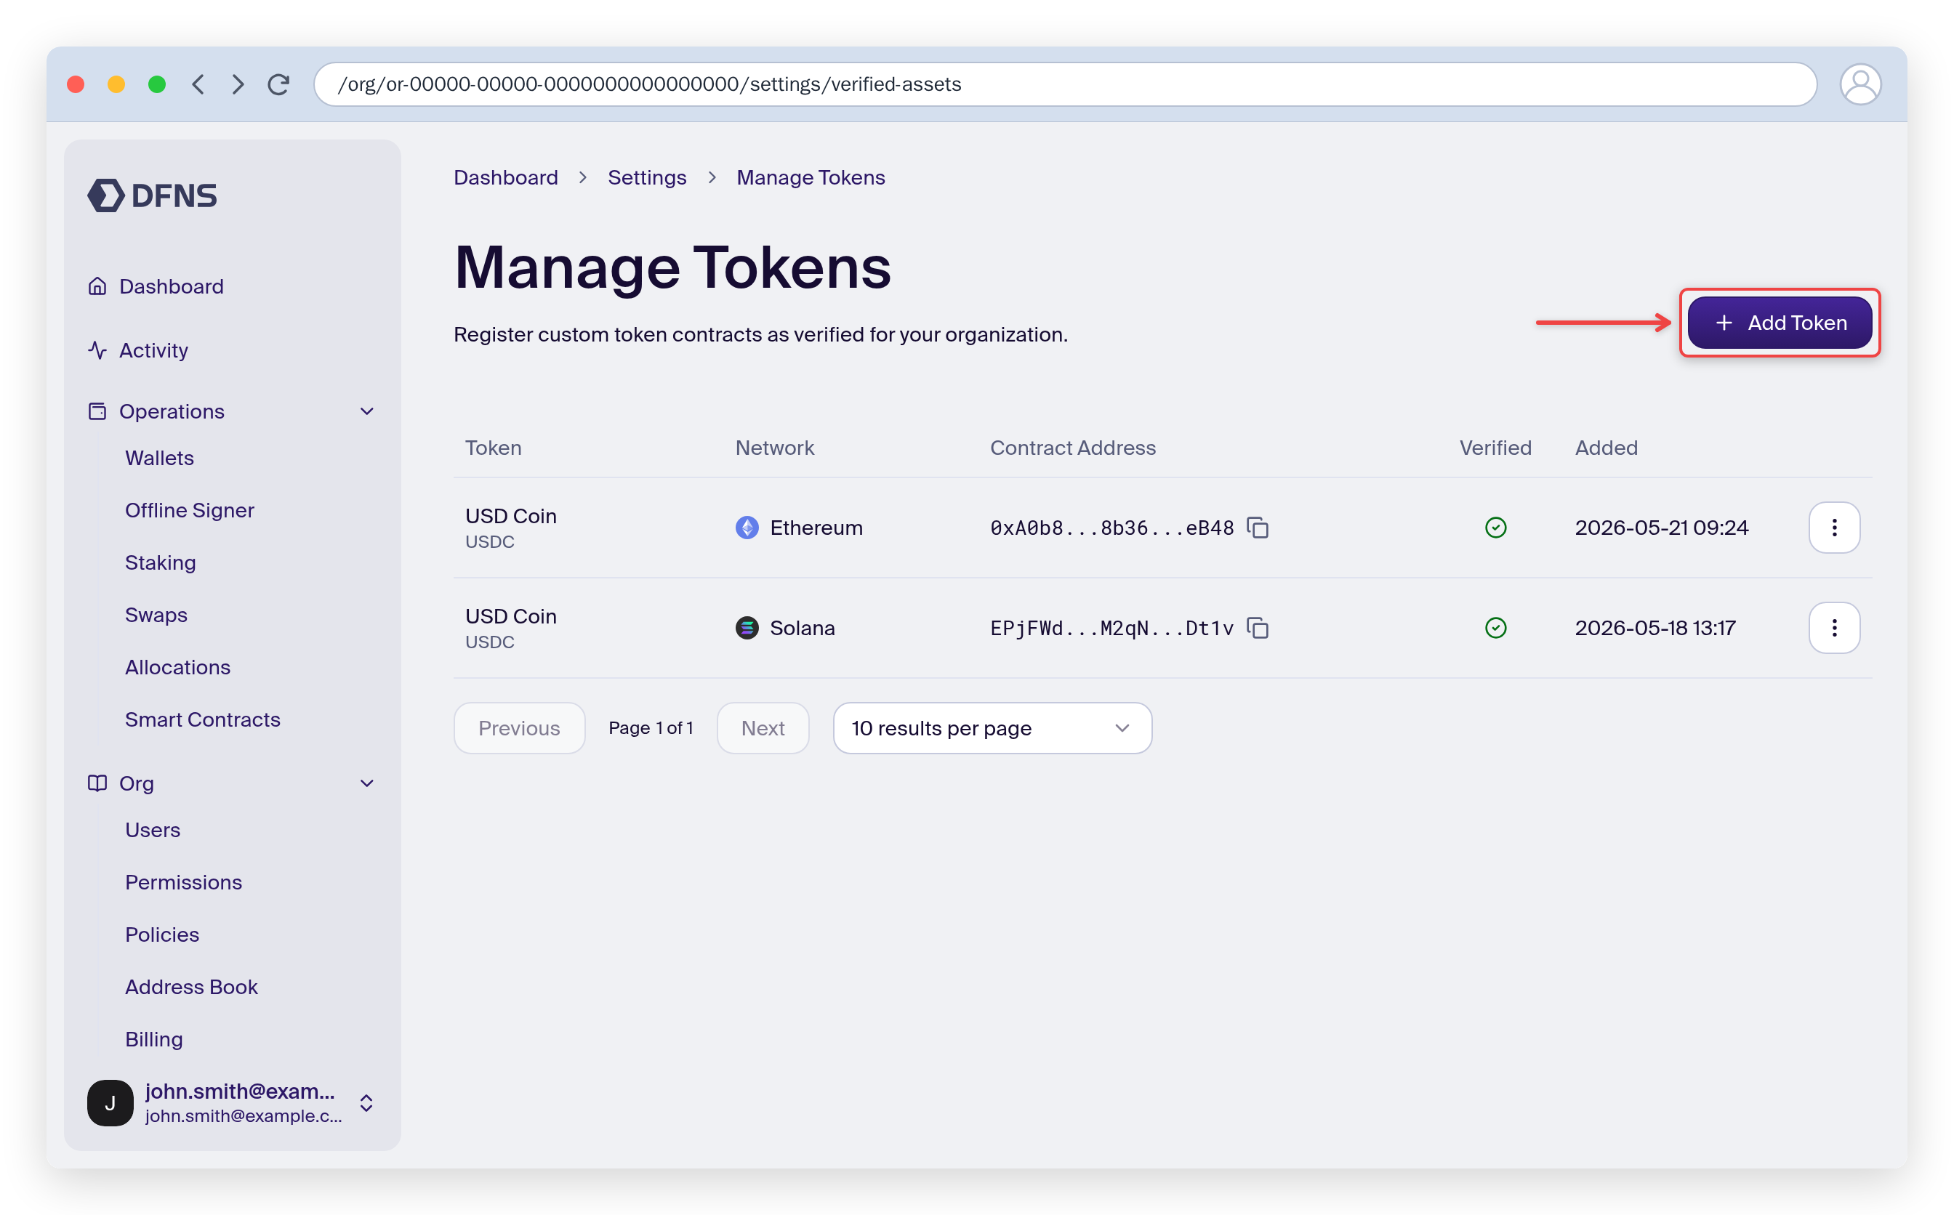Follow Dashboard breadcrumb link
This screenshot has width=1954, height=1215.
[x=505, y=177]
